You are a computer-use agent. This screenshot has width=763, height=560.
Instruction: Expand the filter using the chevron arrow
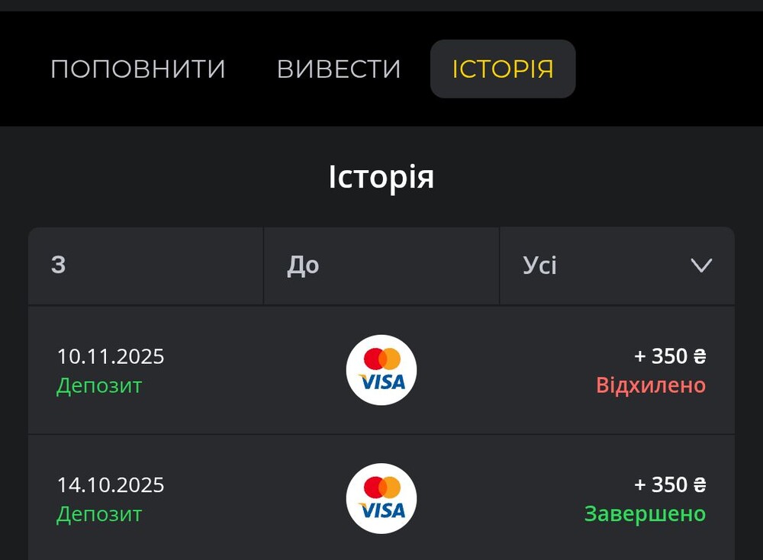click(700, 266)
